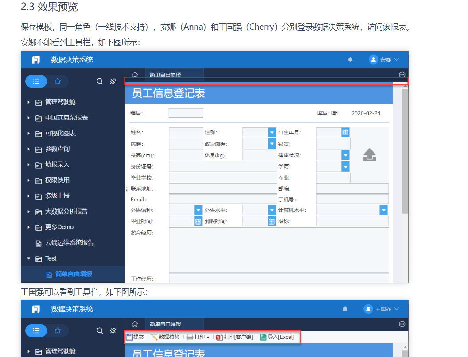Viewport: 468px width, 357px height.
Task: Expand the 参数查询 folder arrow
Action: pos(29,149)
